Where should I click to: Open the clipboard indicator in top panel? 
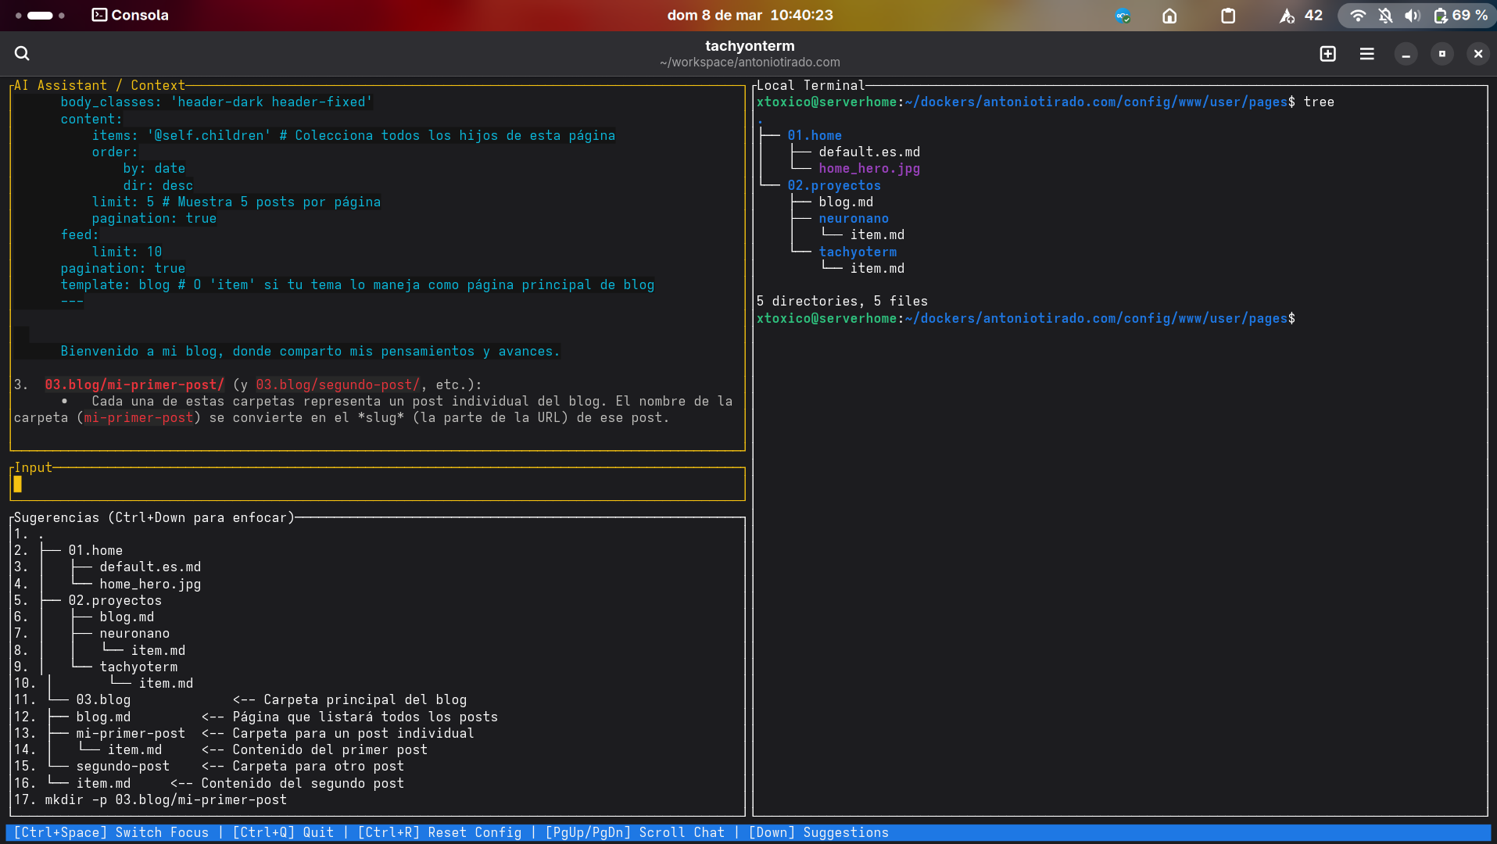tap(1228, 16)
